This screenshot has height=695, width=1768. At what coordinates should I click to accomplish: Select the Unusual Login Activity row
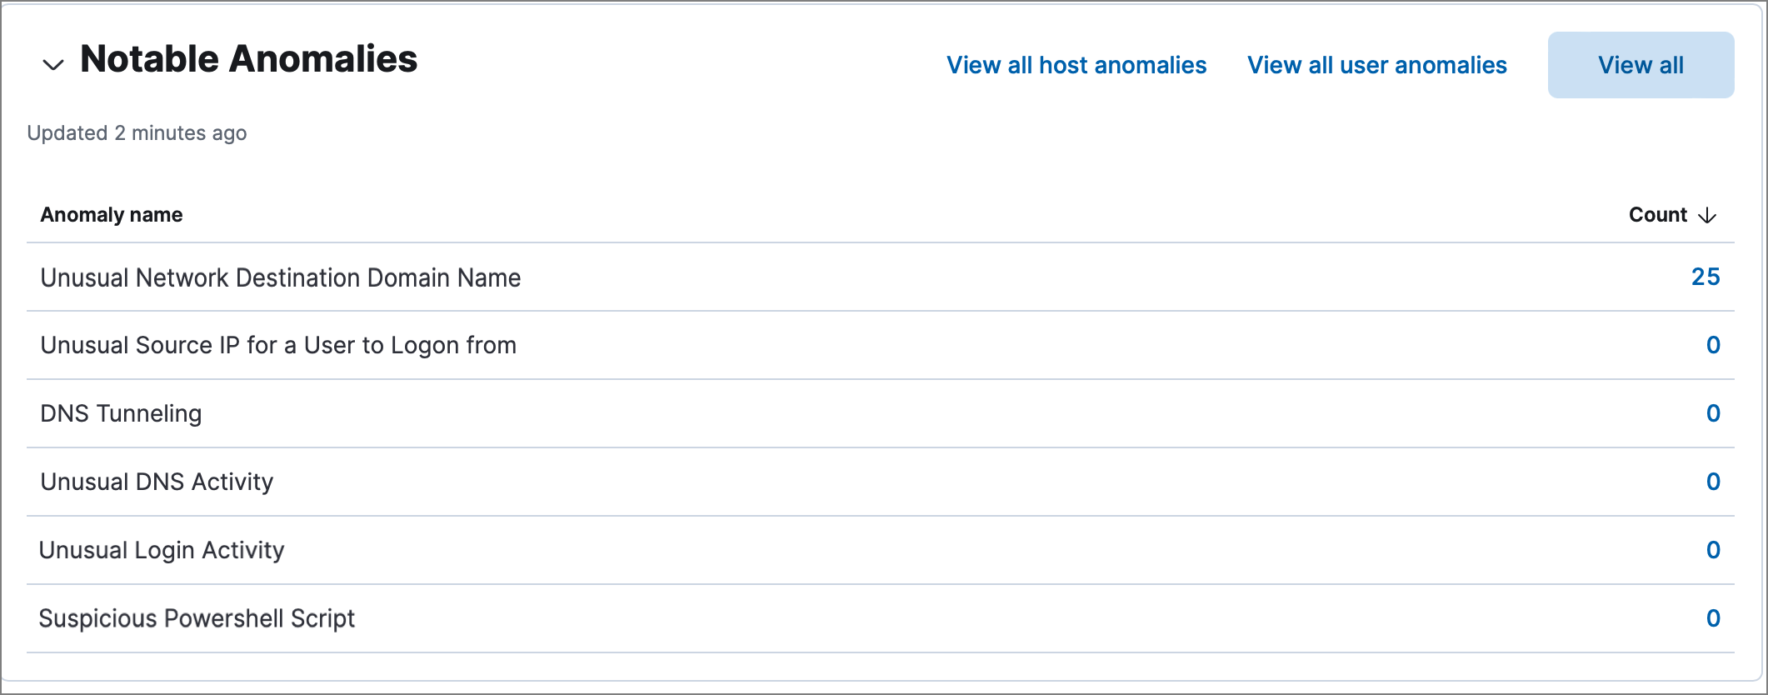pos(162,550)
